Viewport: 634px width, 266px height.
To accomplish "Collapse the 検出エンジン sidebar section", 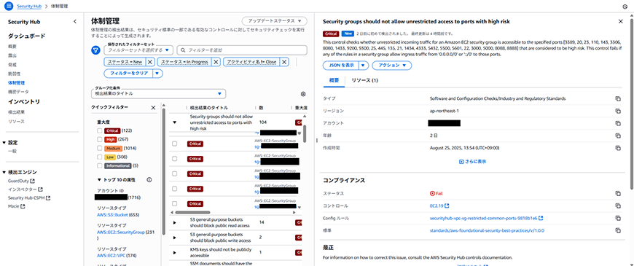I will 4,173.
